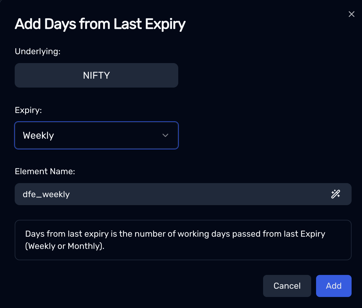Screen dimensions: 362x308
Task: Click the word Weekly inside the Expiry box
Action: pyautogui.click(x=38, y=135)
